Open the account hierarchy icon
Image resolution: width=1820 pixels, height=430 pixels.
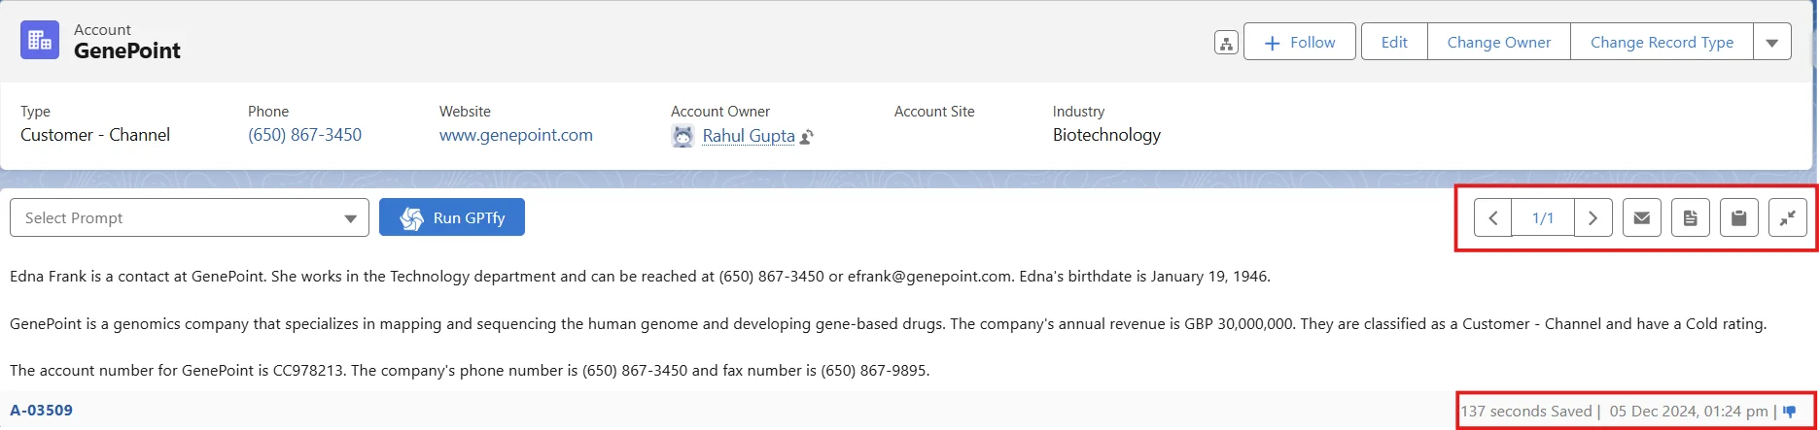pos(1226,43)
